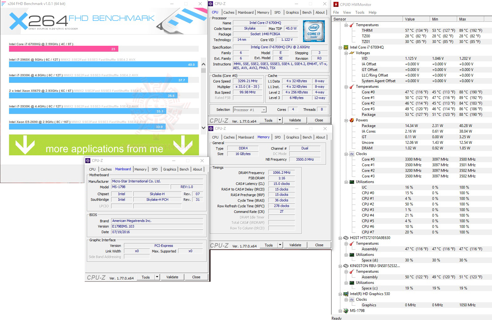Open the Tools dropdown arrow in the Mainboard CPU-Z window

click(157, 277)
